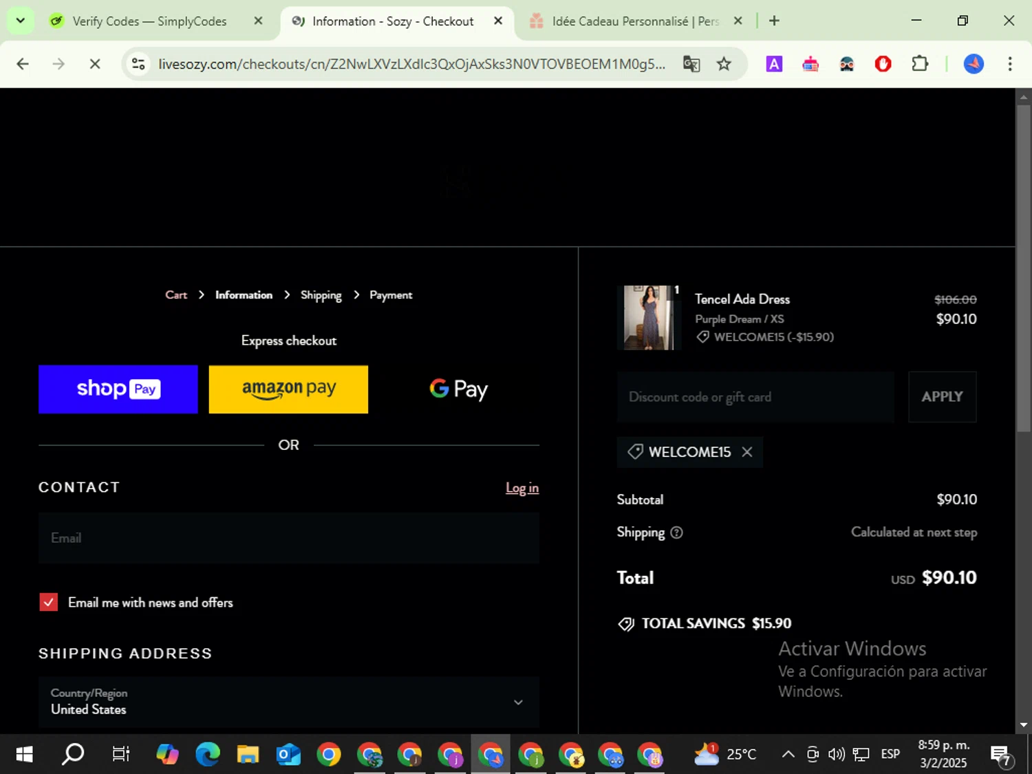Open the robot extension icon

coord(810,64)
